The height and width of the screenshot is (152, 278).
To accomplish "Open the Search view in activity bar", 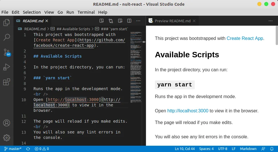I will click(x=6, y=37).
